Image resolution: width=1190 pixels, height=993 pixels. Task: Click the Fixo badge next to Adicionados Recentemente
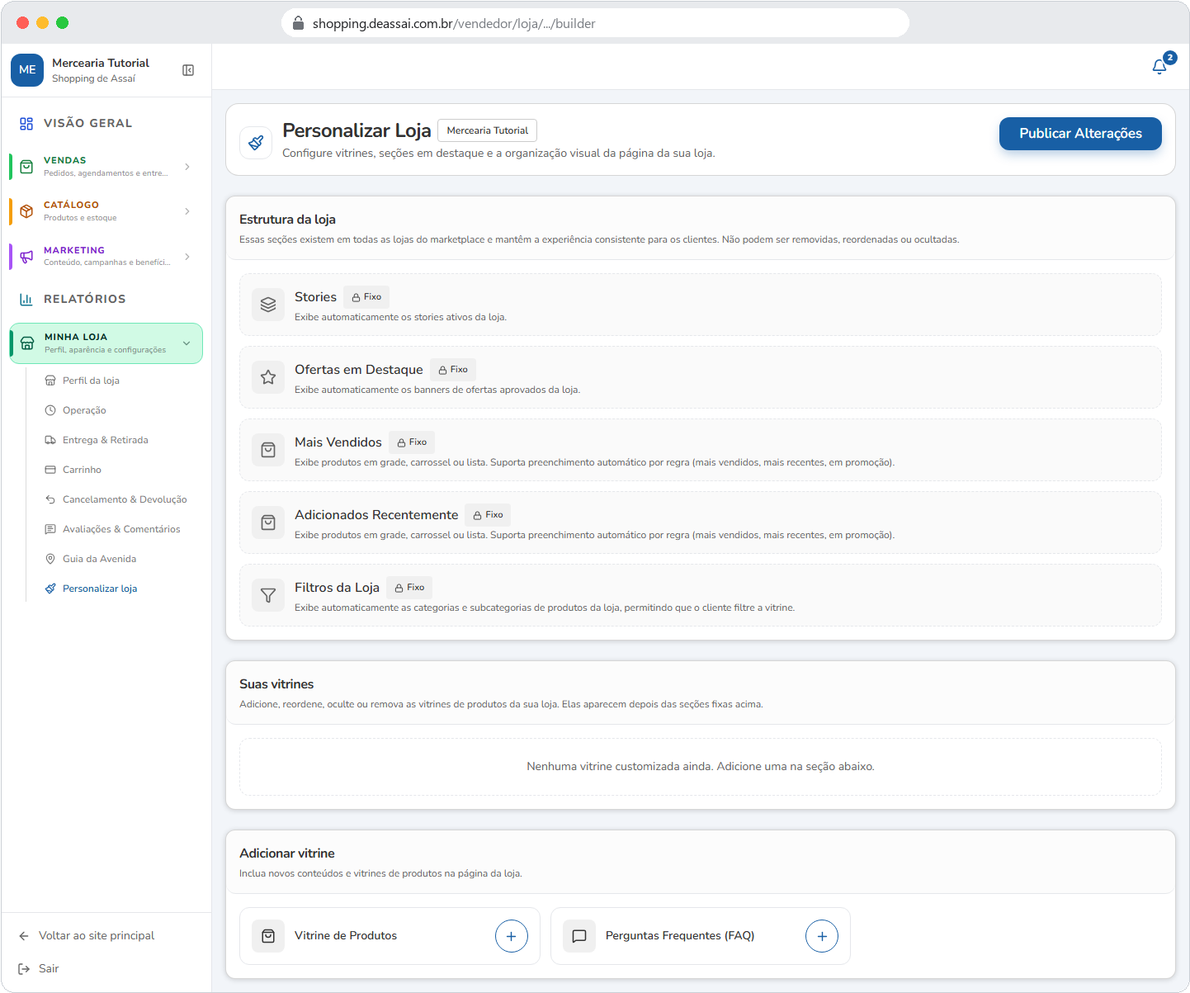[488, 515]
